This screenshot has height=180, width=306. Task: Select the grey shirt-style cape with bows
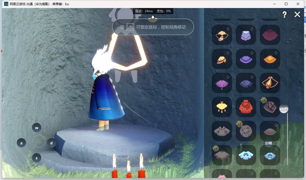pyautogui.click(x=222, y=131)
